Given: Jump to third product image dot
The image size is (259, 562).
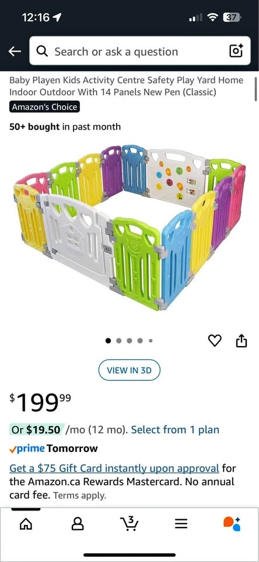Looking at the screenshot, I should pos(129,341).
